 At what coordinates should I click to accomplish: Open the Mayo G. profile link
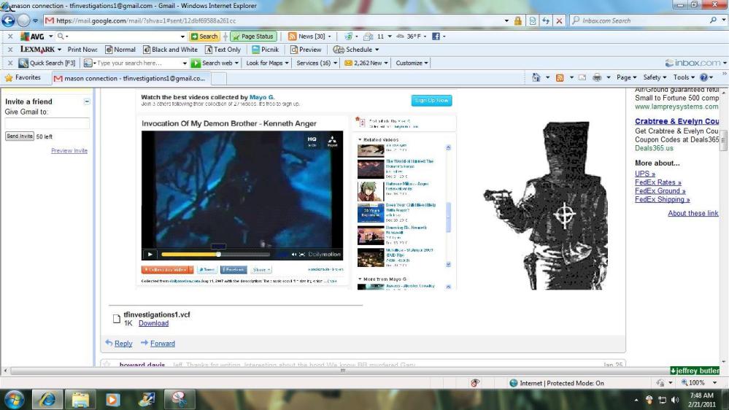coord(262,97)
